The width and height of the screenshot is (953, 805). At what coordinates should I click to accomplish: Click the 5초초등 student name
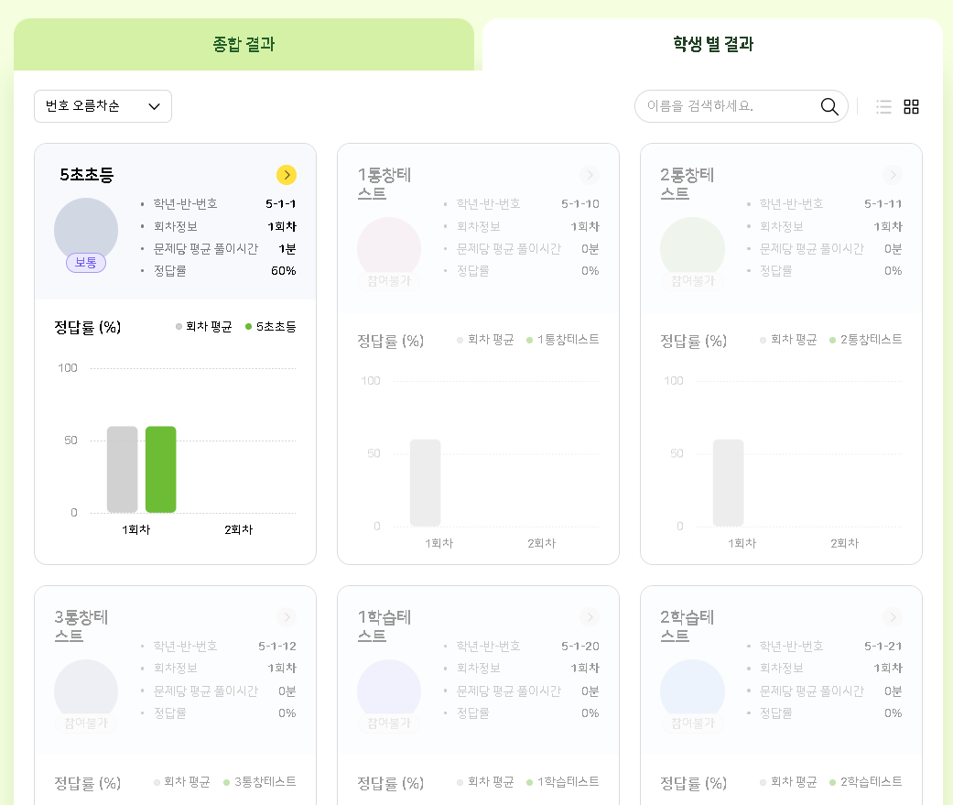[87, 175]
